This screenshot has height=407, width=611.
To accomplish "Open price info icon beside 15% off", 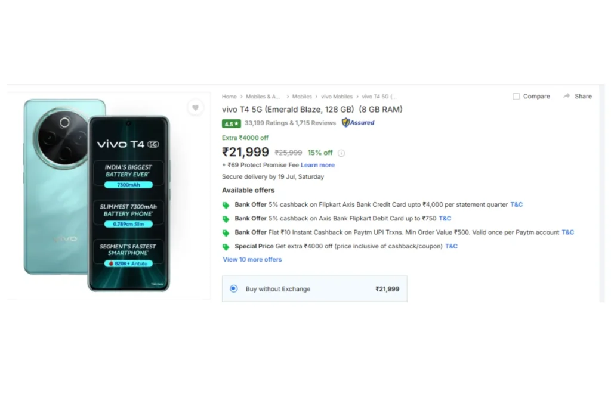I will point(341,153).
